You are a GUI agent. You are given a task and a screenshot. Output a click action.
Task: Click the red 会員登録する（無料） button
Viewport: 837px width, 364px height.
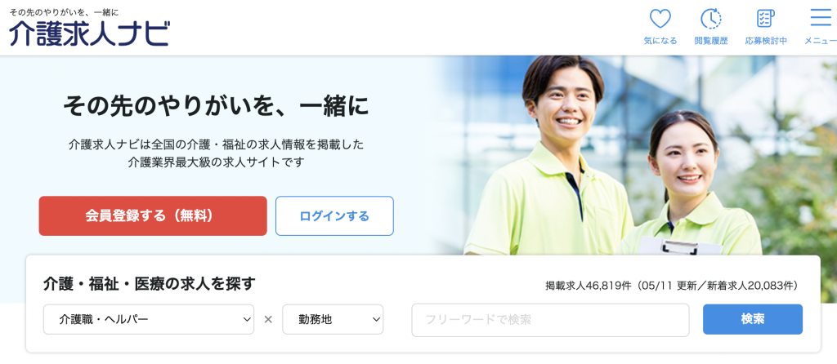pos(153,215)
